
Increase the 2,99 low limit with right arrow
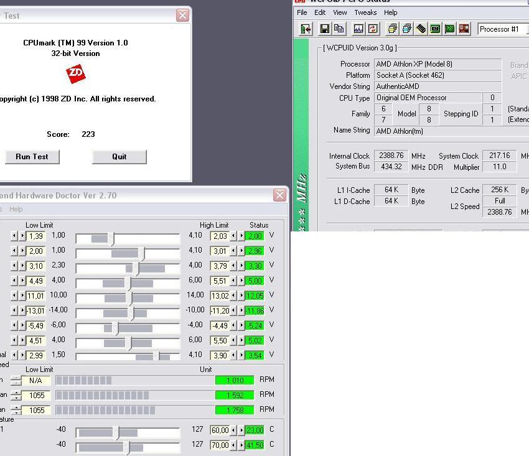[x=22, y=355]
